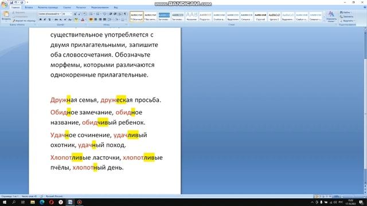Save the document from Quick Access toolbar
Screen dimensions: 367x206
(x=11, y=2)
